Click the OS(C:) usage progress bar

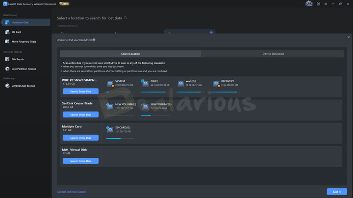click(155, 92)
